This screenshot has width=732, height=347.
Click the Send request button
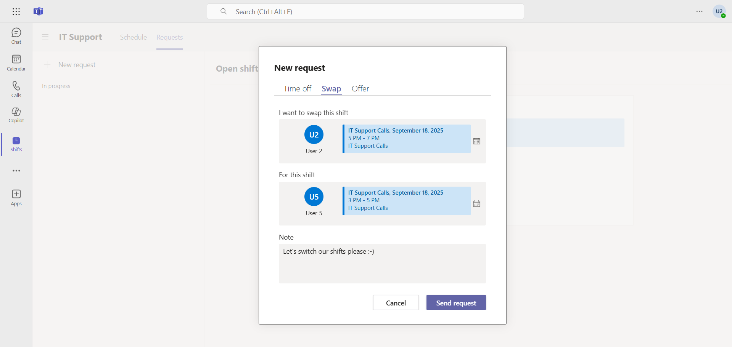coord(456,303)
